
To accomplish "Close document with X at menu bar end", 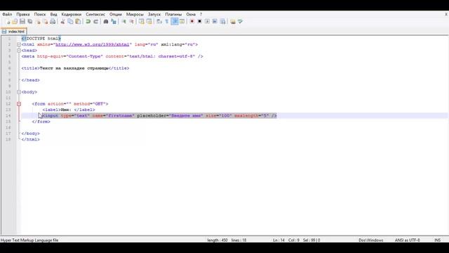I will (x=446, y=14).
